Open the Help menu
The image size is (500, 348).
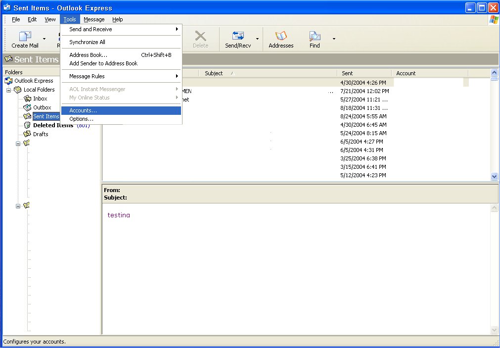click(118, 19)
